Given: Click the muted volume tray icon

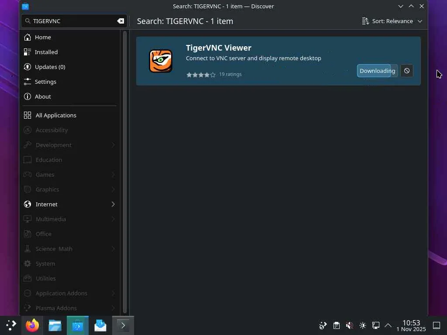Looking at the screenshot, I should pos(350,325).
